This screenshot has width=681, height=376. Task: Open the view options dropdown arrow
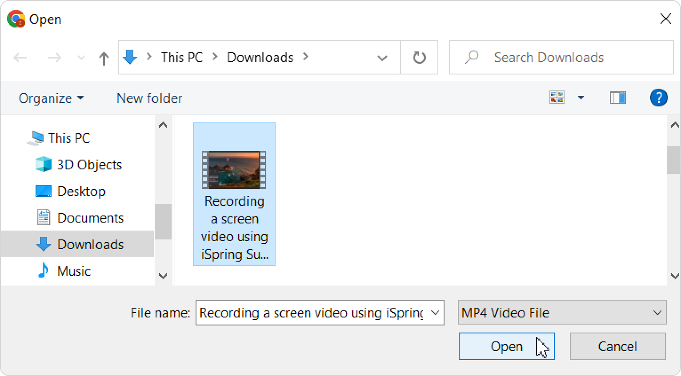[x=581, y=98]
